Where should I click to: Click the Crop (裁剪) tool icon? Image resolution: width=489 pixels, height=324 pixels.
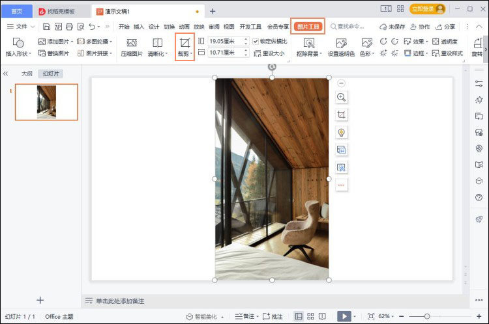coord(185,43)
